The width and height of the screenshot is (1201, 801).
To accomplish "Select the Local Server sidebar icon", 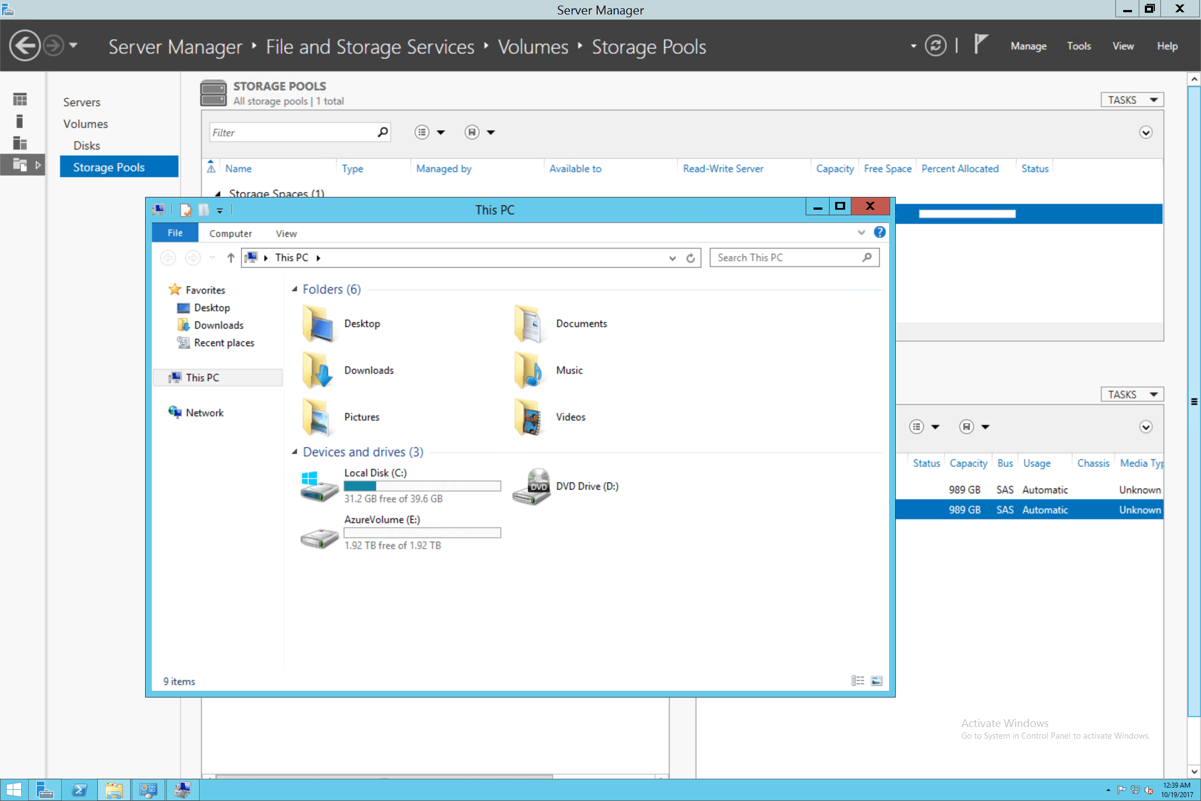I will 19,121.
